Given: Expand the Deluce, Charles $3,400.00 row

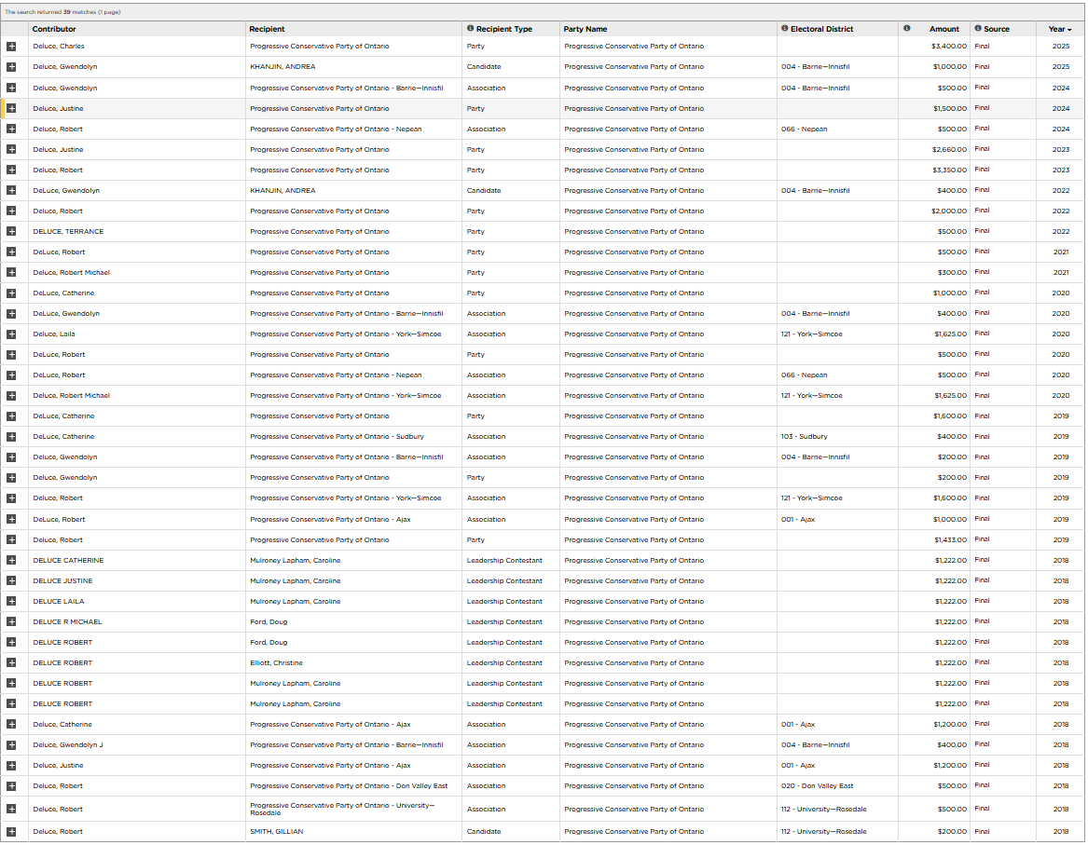Looking at the screenshot, I should [x=11, y=47].
